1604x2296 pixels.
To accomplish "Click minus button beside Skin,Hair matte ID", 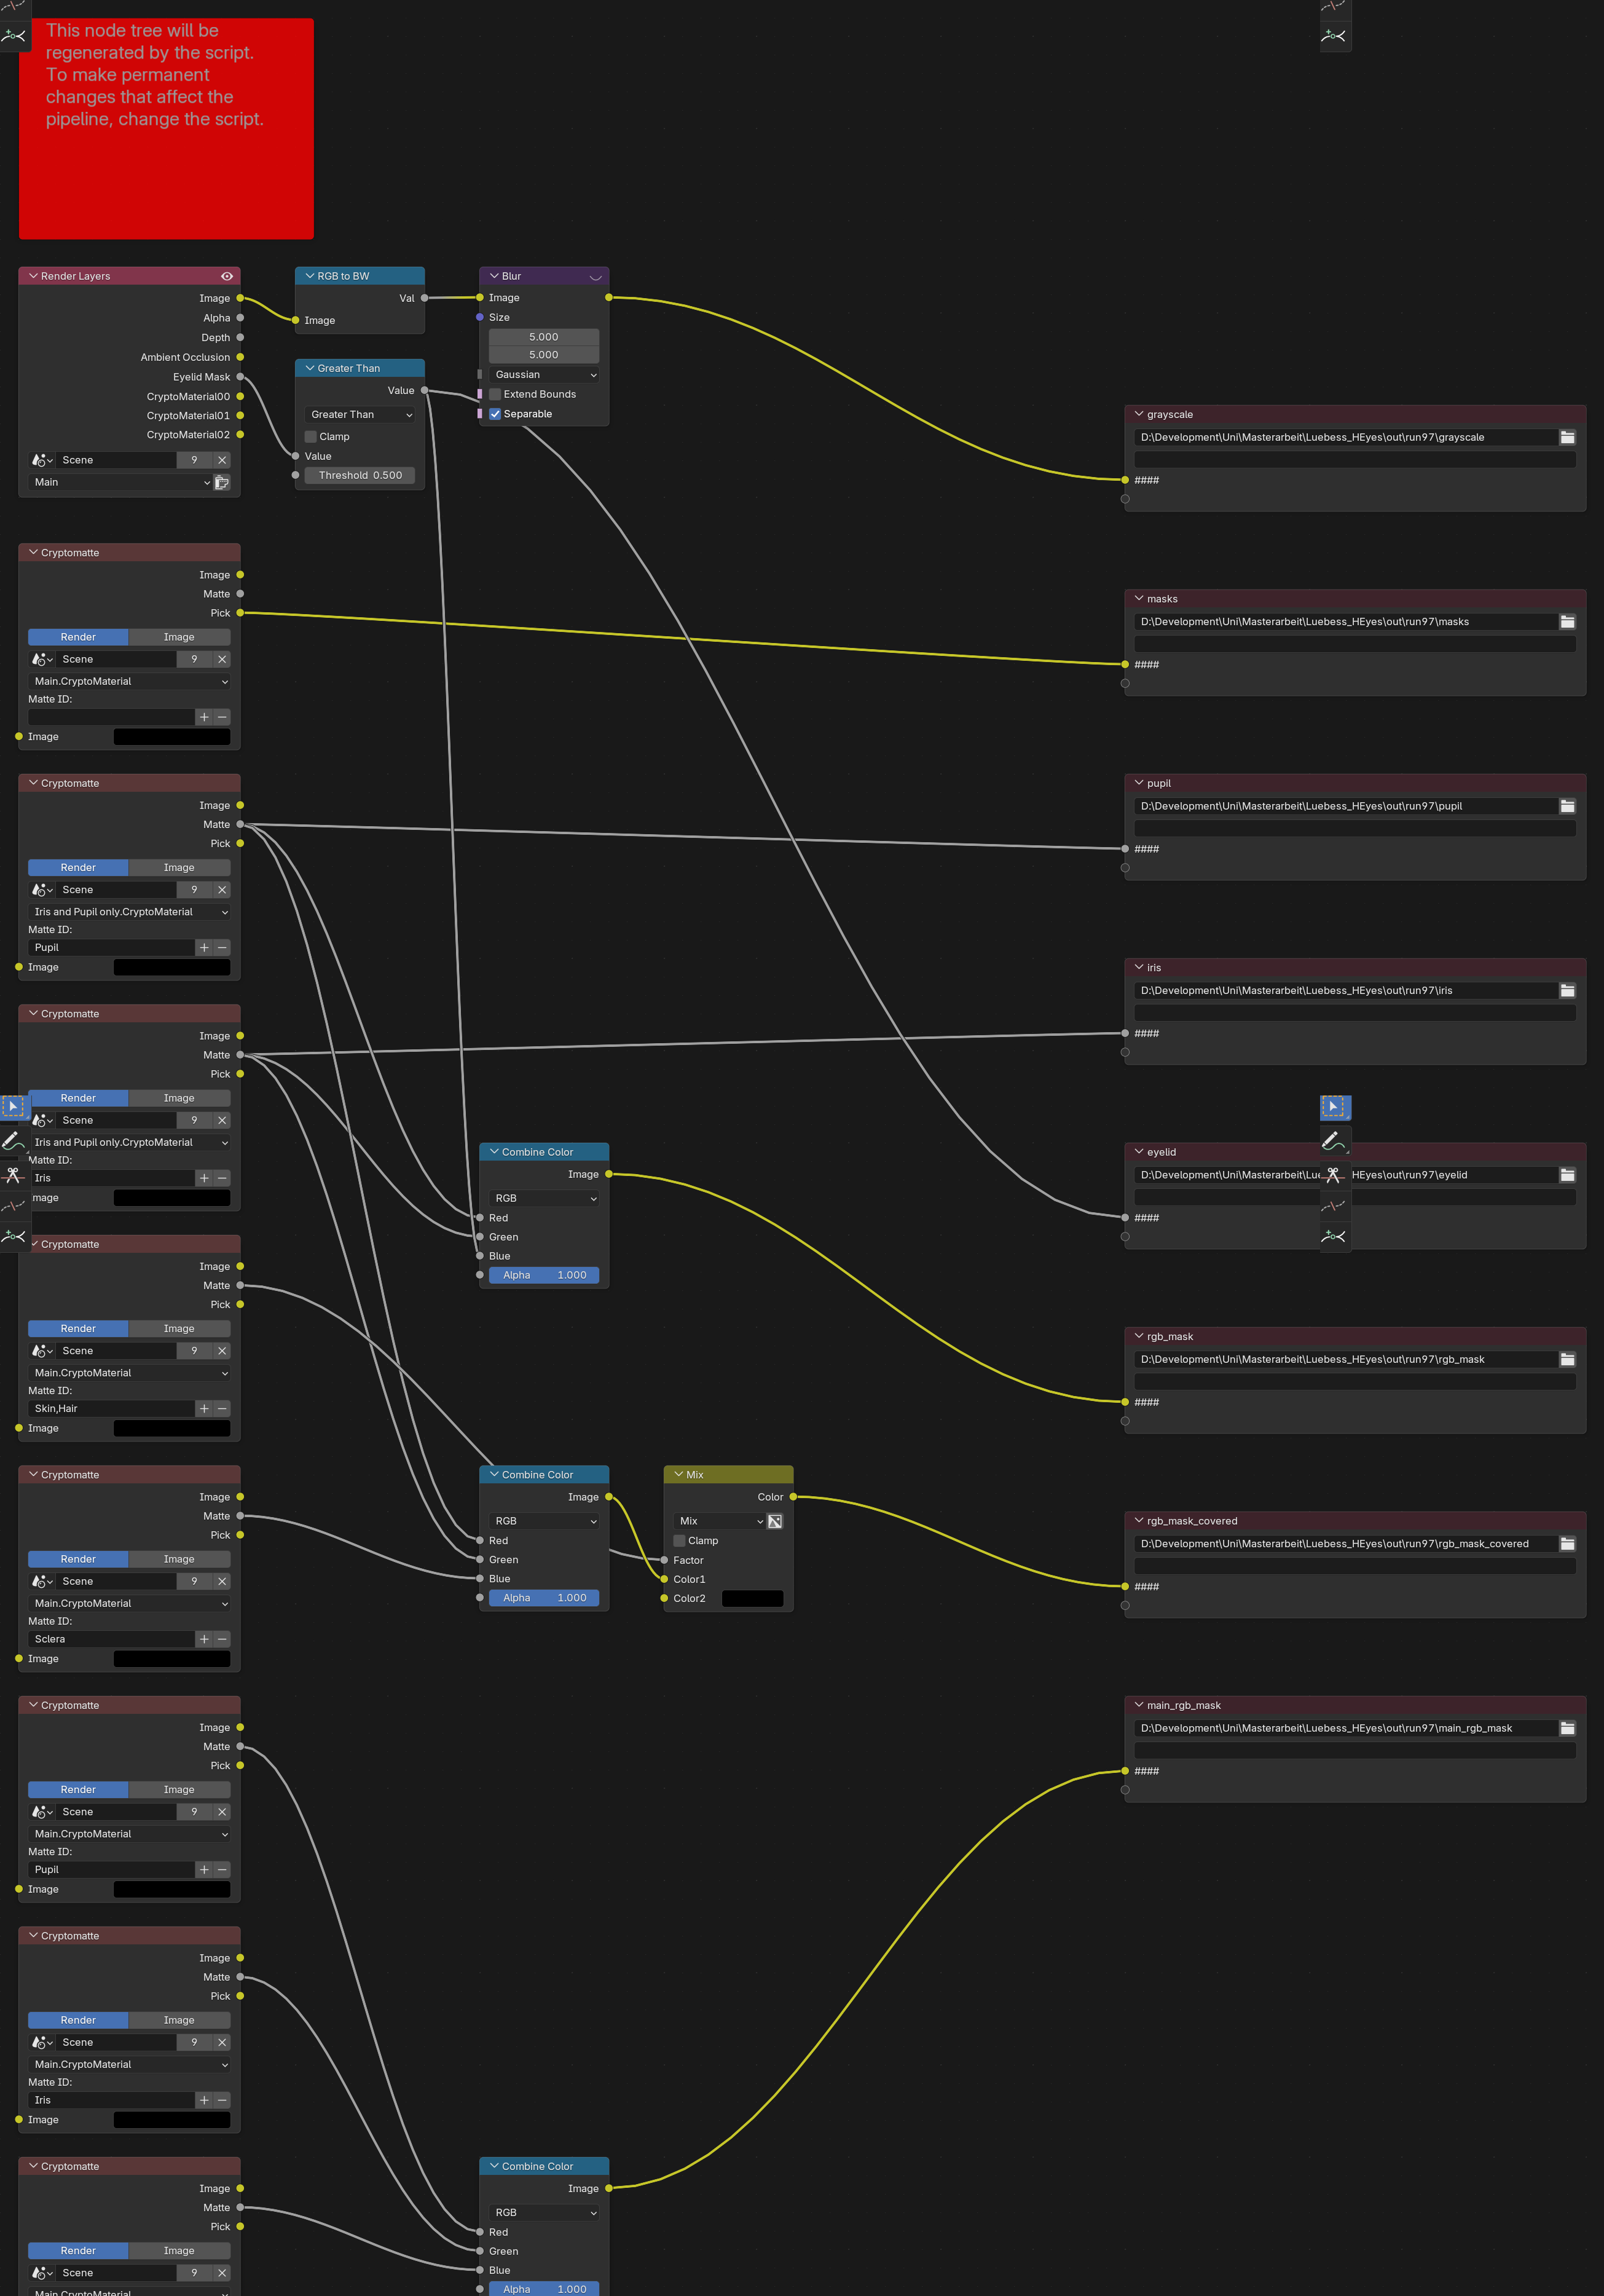I will tap(222, 1408).
